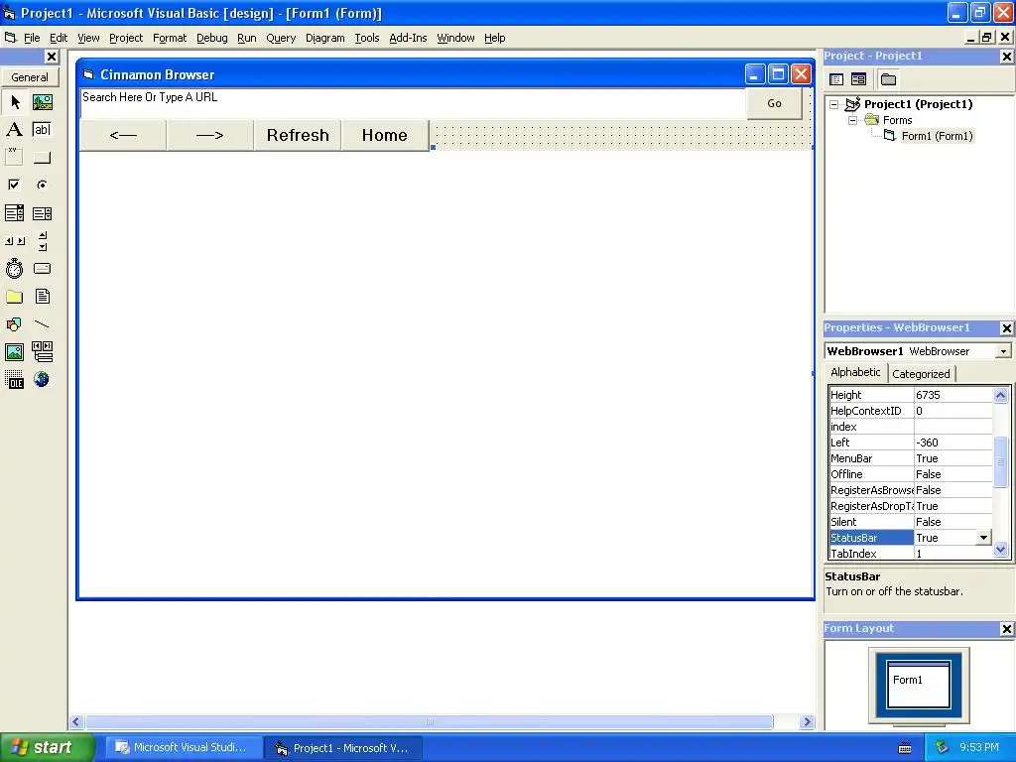The width and height of the screenshot is (1016, 762).
Task: Click the Form1 preview in Form Layout
Action: pyautogui.click(x=919, y=685)
